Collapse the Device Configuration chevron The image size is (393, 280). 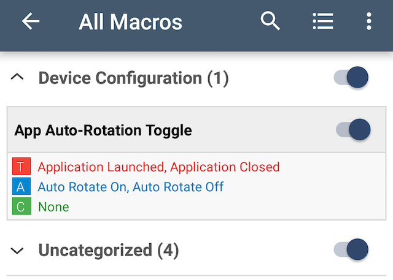(x=18, y=78)
